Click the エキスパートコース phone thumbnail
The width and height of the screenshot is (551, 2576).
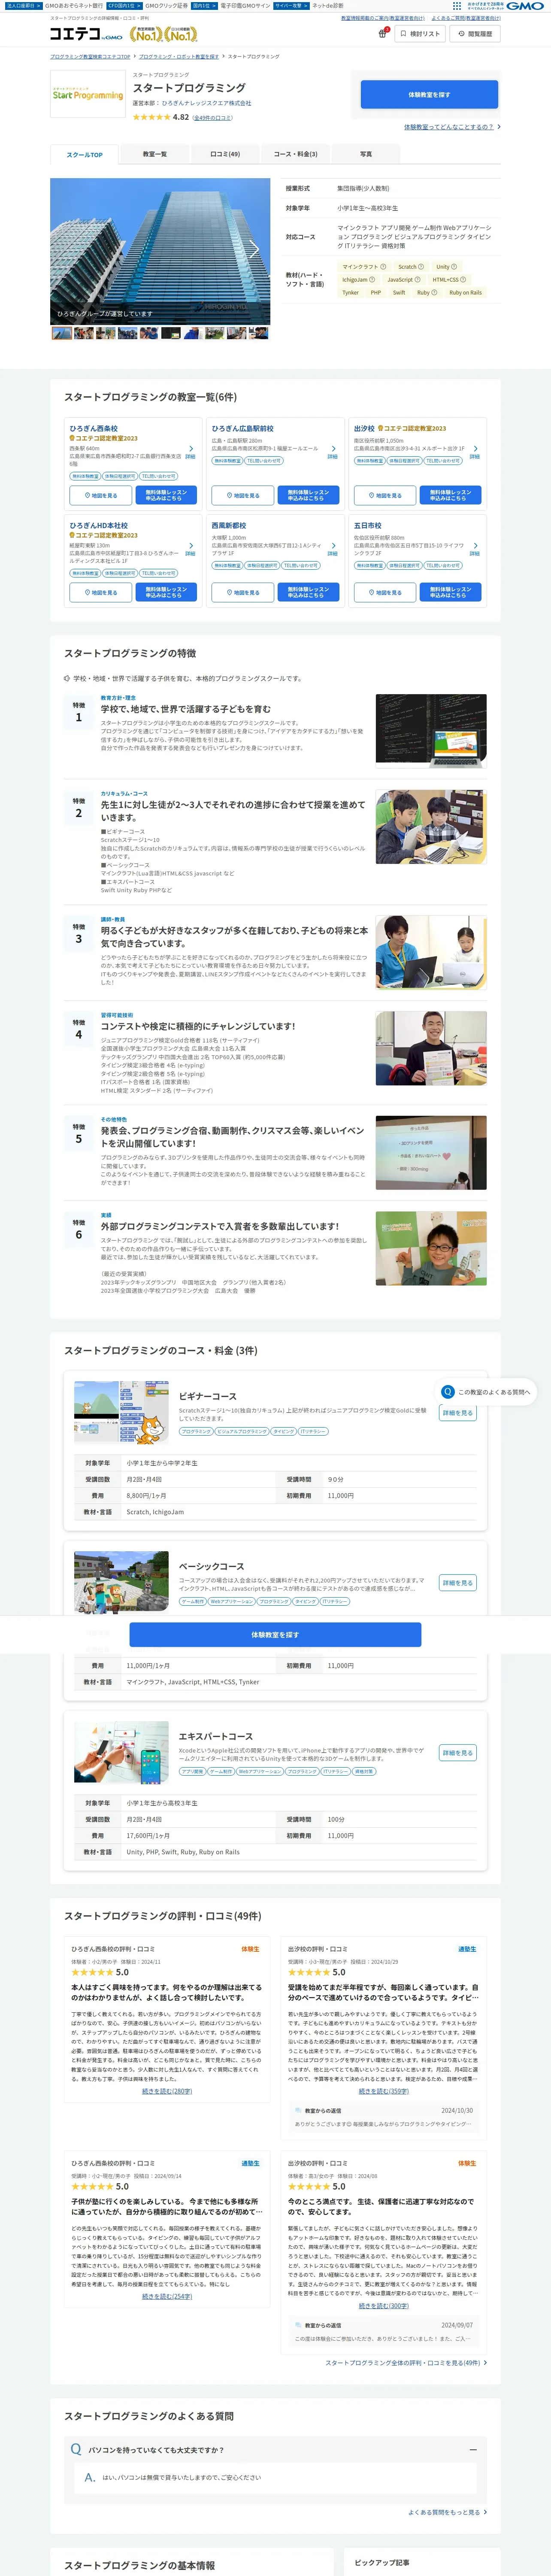pyautogui.click(x=121, y=1752)
